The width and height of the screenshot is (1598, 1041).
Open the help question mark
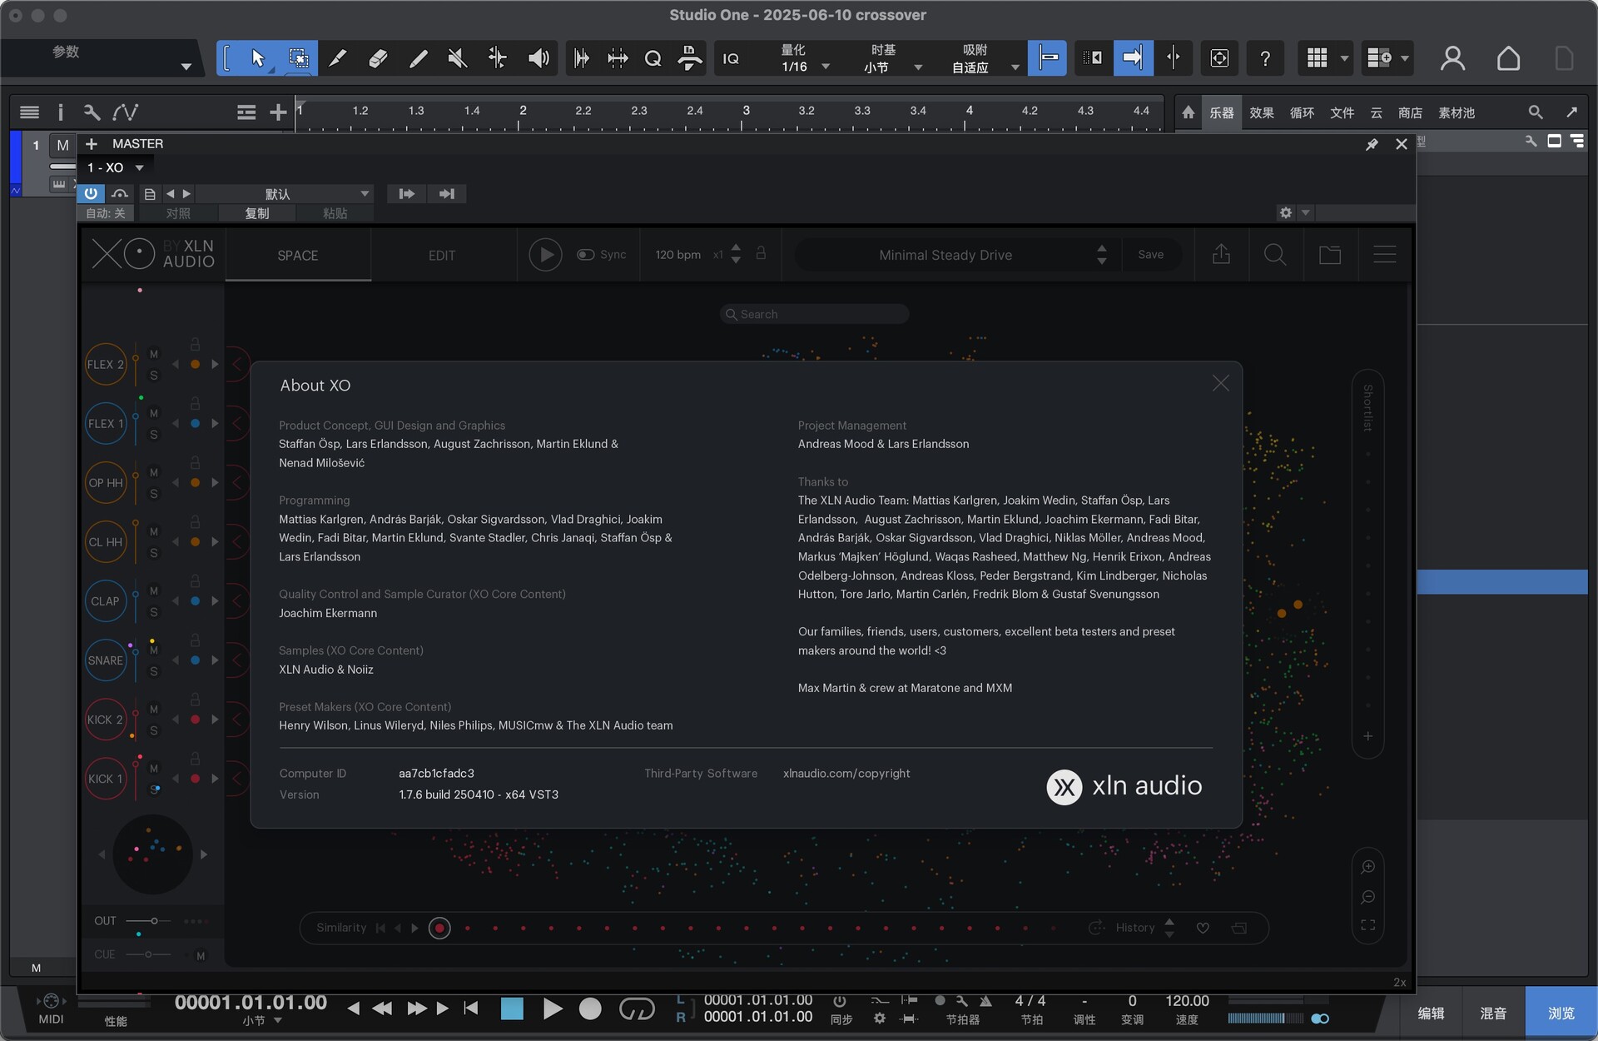[1265, 57]
